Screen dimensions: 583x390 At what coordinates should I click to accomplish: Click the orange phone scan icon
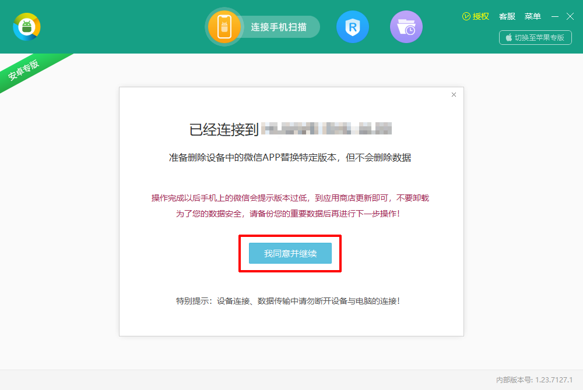coord(224,27)
